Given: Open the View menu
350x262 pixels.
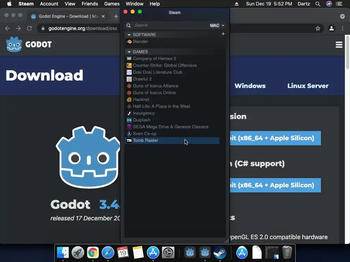Looking at the screenshot, I should pos(70,4).
